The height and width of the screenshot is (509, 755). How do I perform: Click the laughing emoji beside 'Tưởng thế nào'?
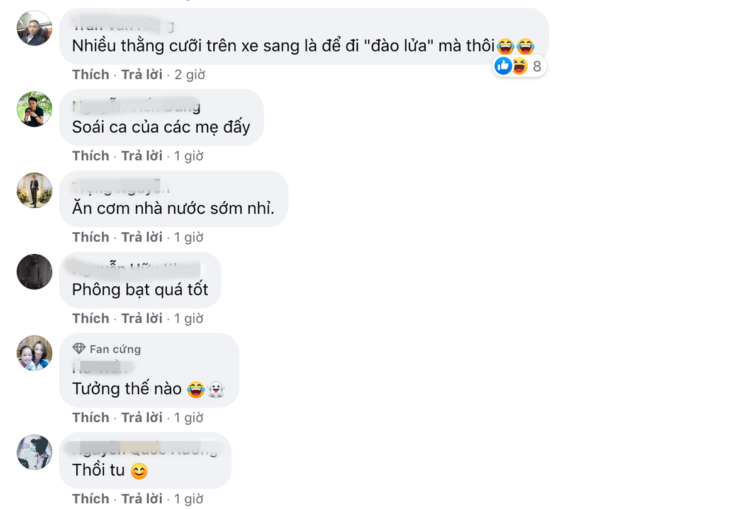tap(196, 389)
